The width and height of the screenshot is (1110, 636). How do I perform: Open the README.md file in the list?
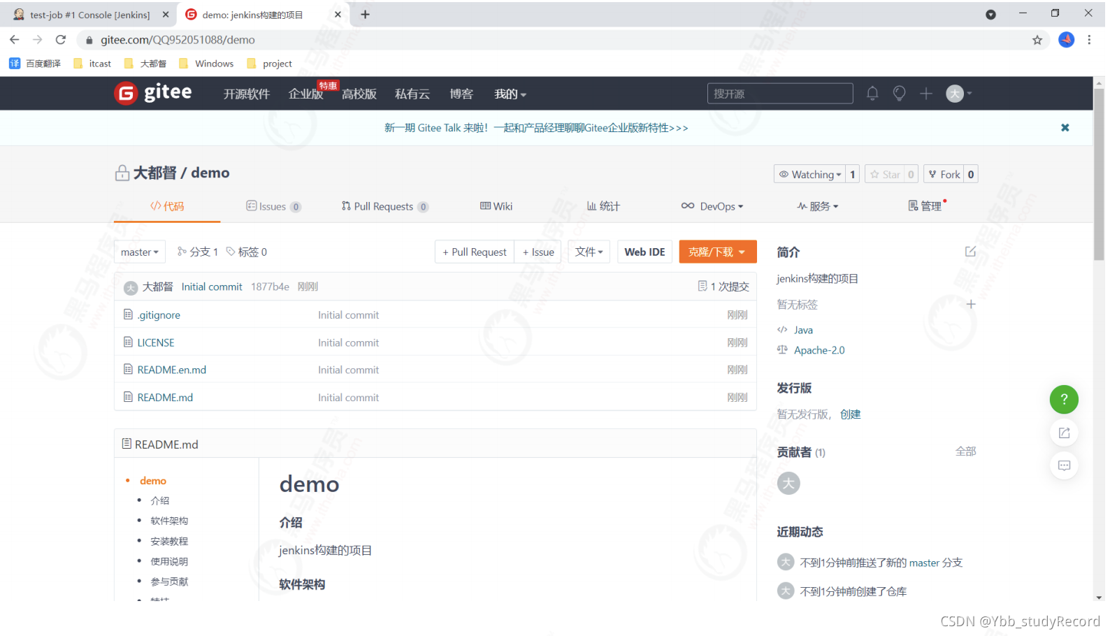[165, 398]
